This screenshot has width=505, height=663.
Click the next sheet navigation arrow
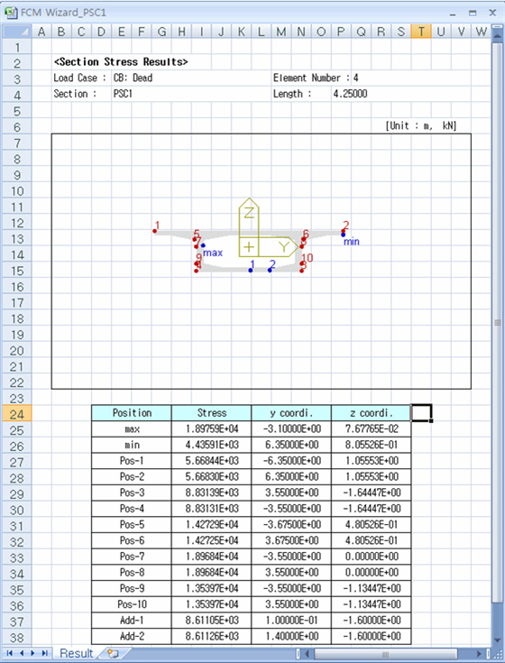33,654
